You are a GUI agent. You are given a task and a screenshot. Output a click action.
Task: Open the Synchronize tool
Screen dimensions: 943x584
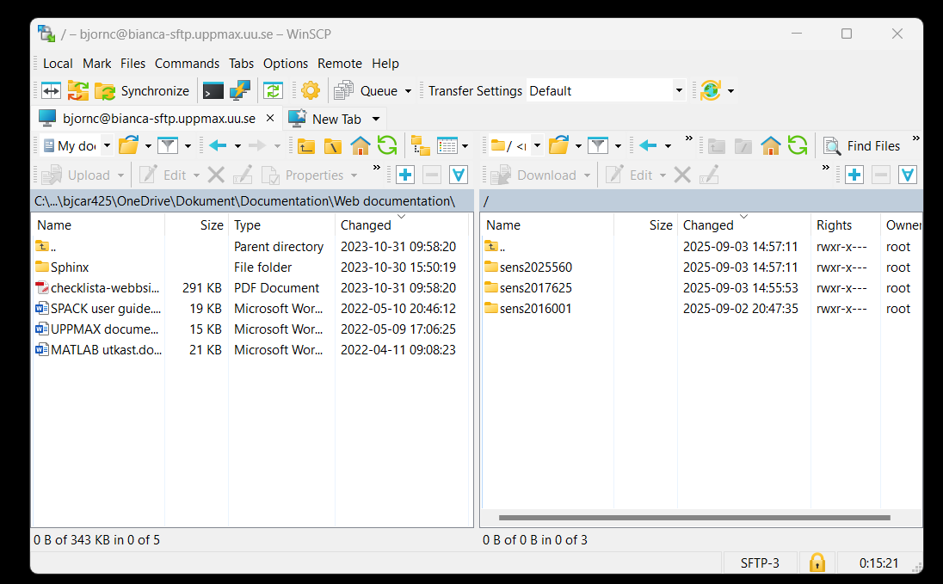click(145, 90)
